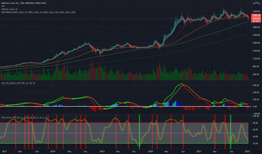Click the 60.00 stochastic axis value
The width and height of the screenshot is (262, 154).
(x=255, y=130)
